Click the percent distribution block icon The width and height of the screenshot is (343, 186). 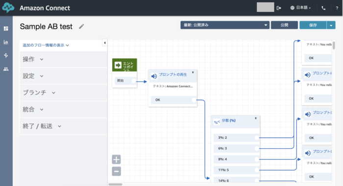[x=217, y=122]
